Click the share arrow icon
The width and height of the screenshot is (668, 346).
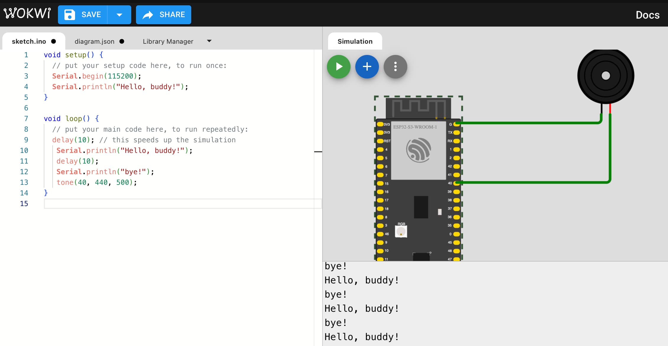(148, 14)
